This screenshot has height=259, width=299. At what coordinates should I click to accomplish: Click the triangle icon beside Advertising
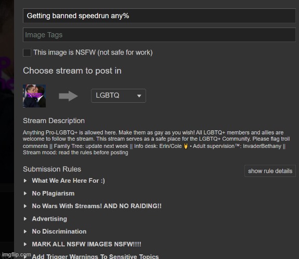point(25,219)
